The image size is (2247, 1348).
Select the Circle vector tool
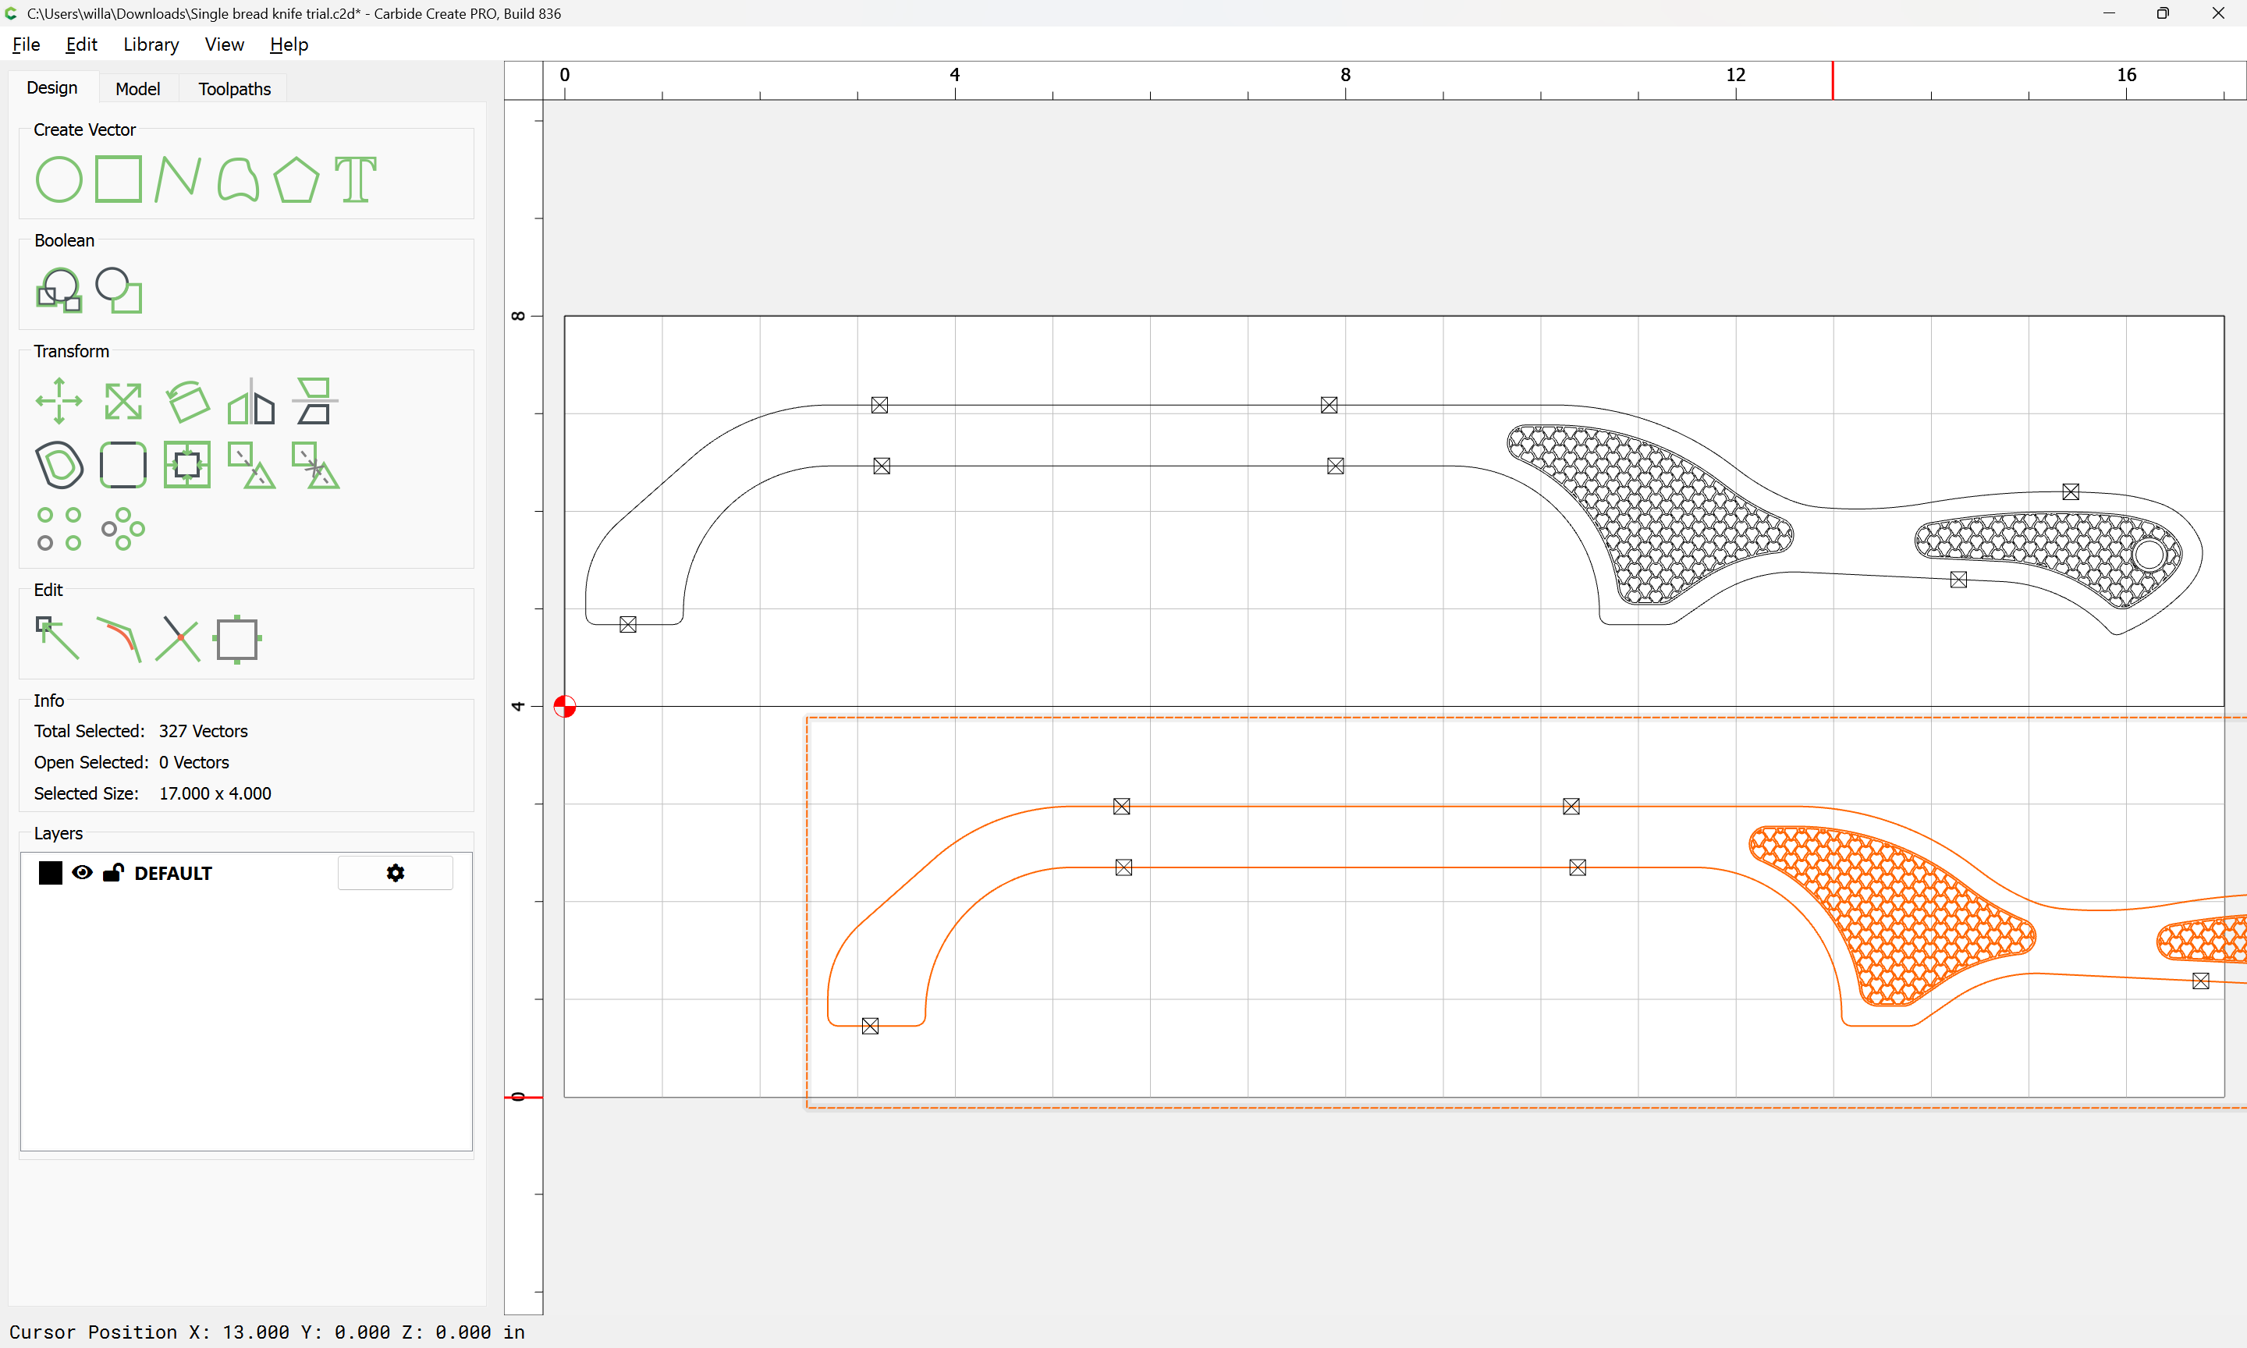pyautogui.click(x=59, y=179)
